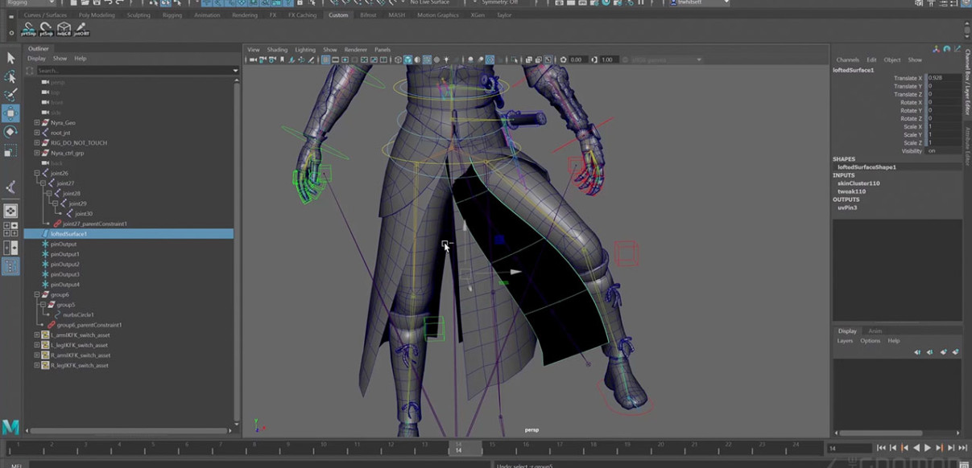Open the Outliner search filter dropdown arrow
The image size is (972, 468).
point(235,71)
